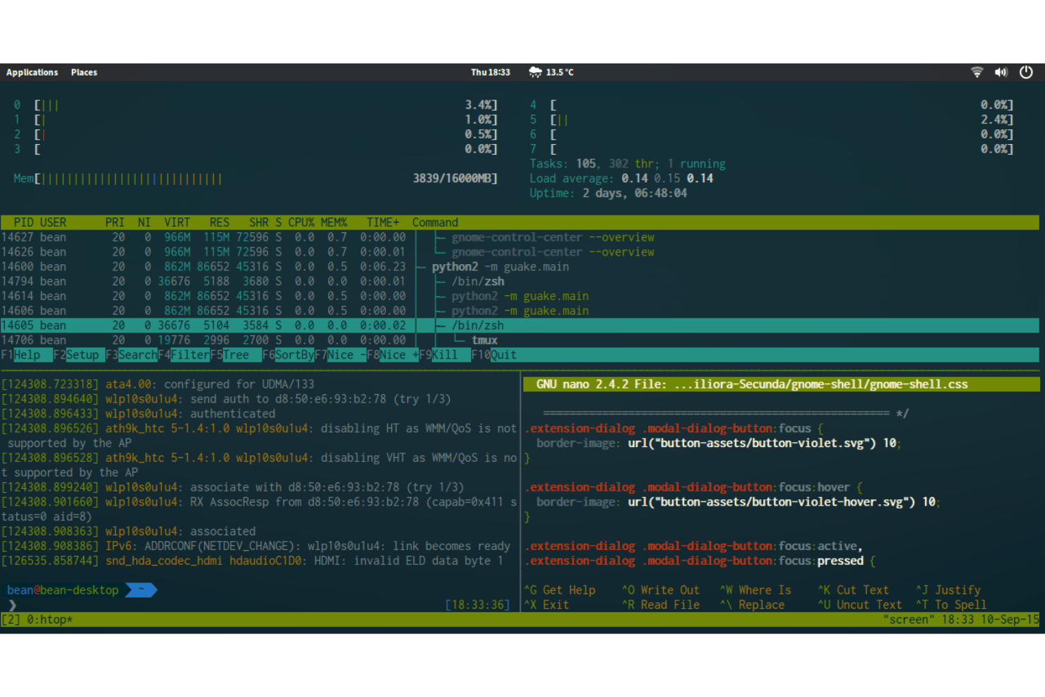This screenshot has width=1045, height=697.
Task: Click ^K Cut Text in nano
Action: point(854,590)
